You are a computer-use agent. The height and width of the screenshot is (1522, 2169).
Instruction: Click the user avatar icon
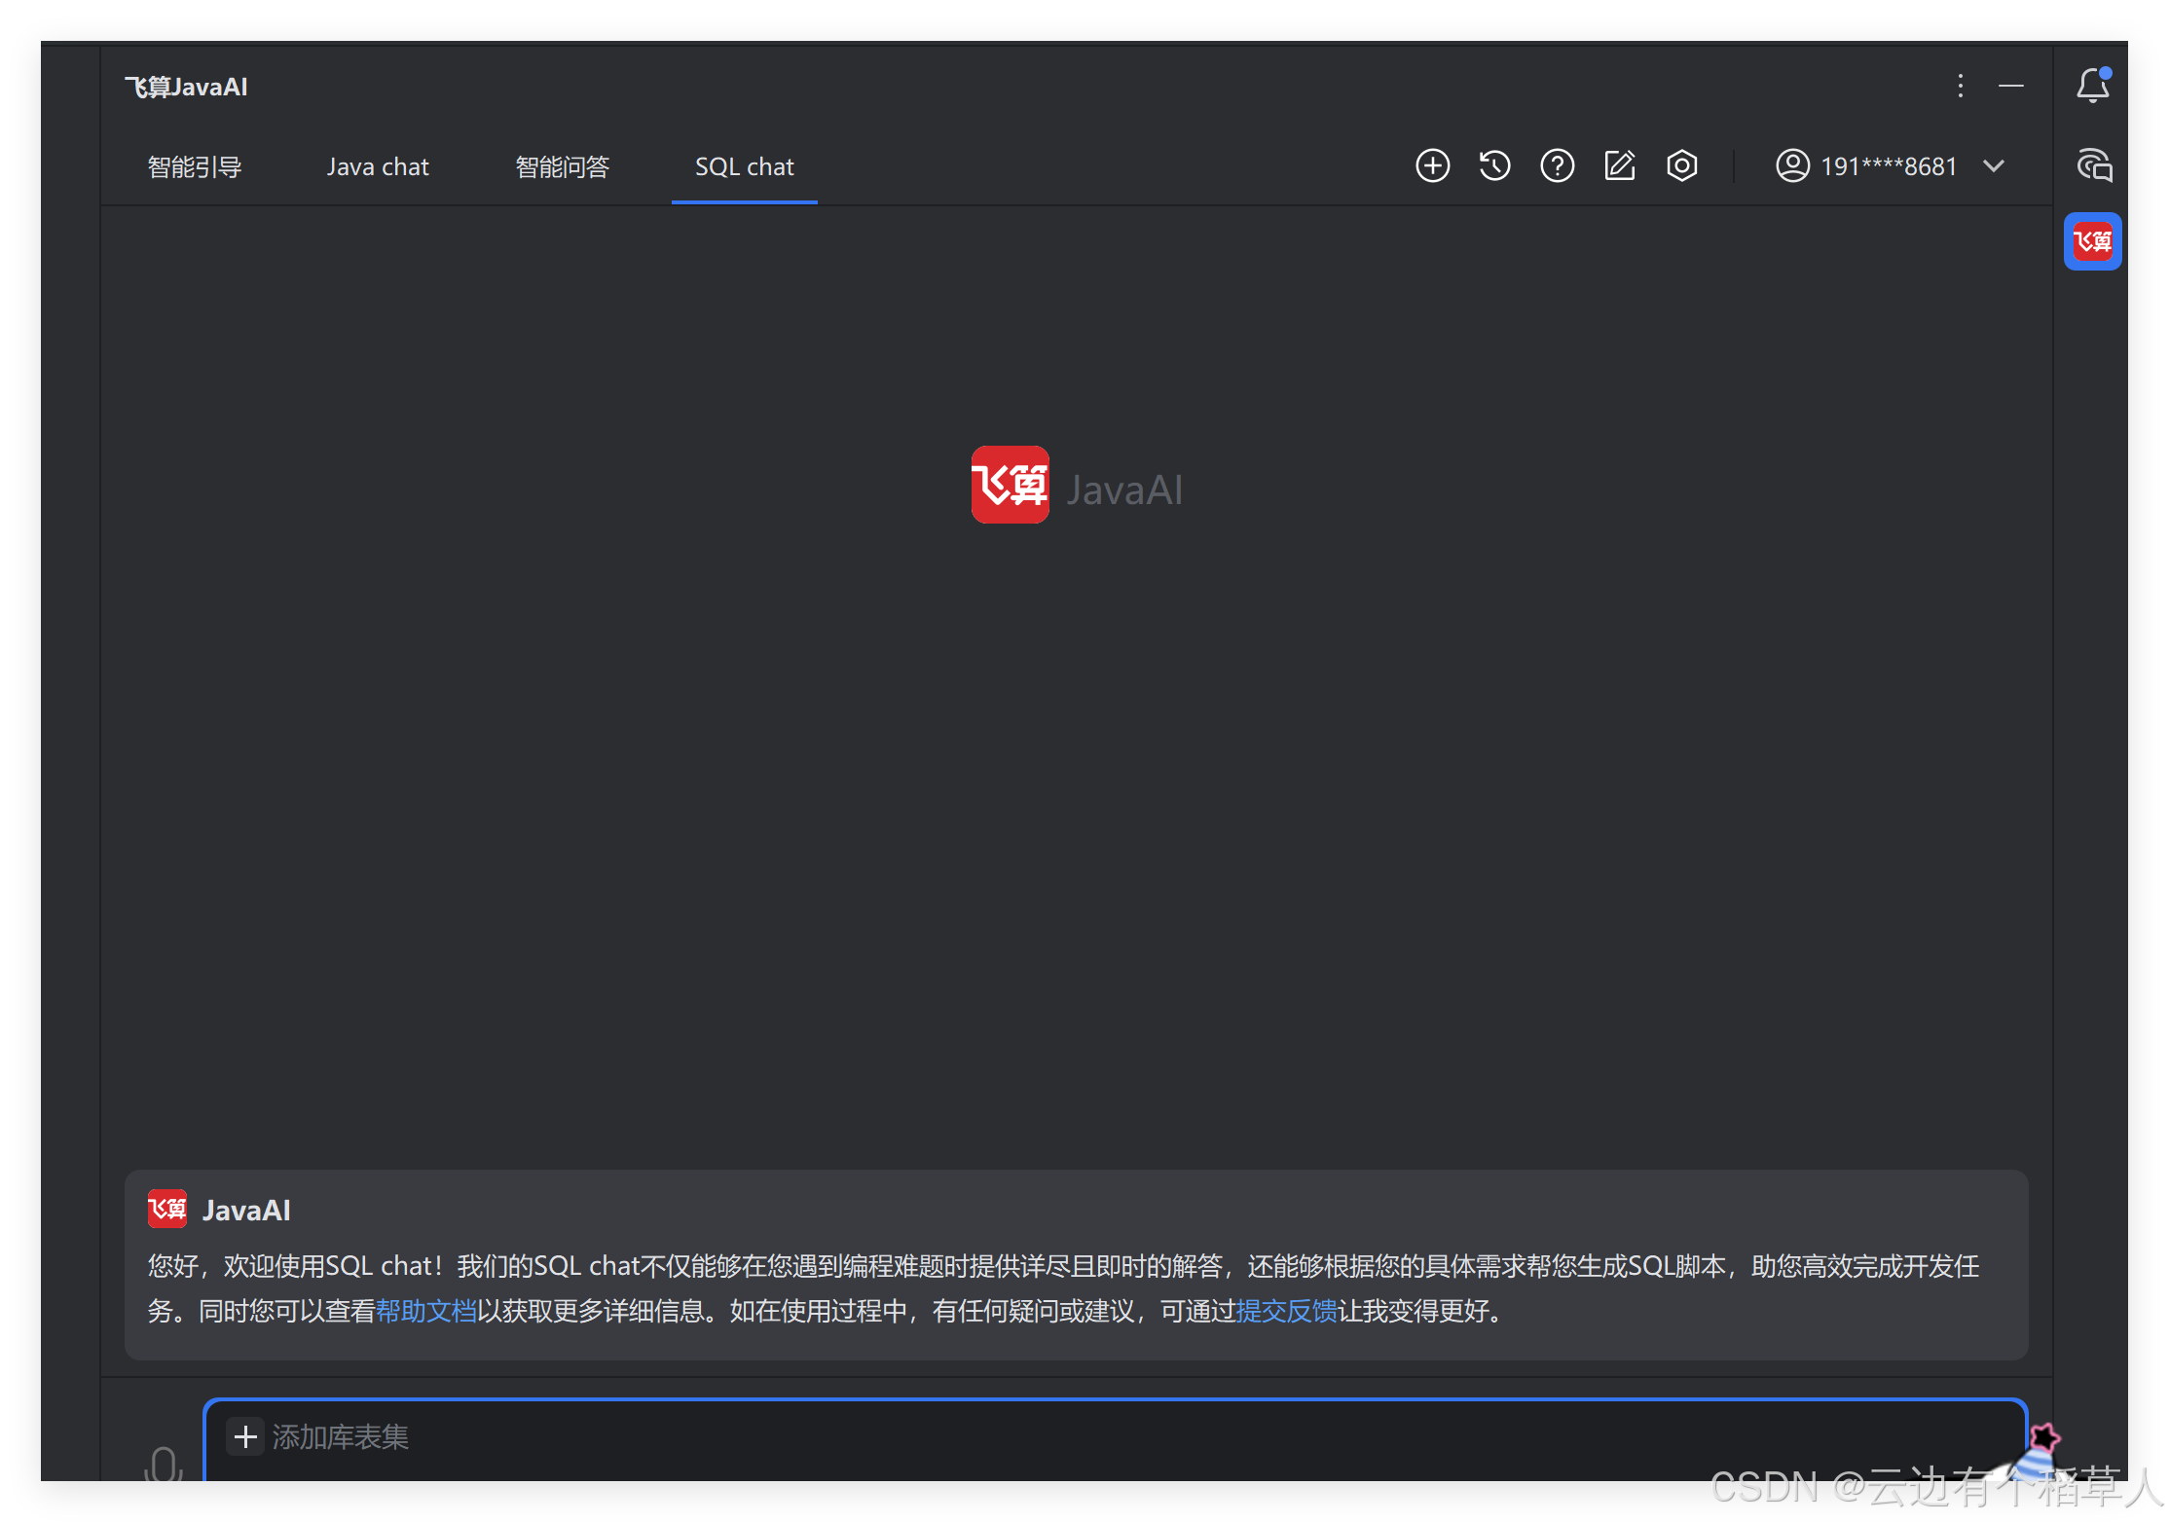coord(1792,165)
